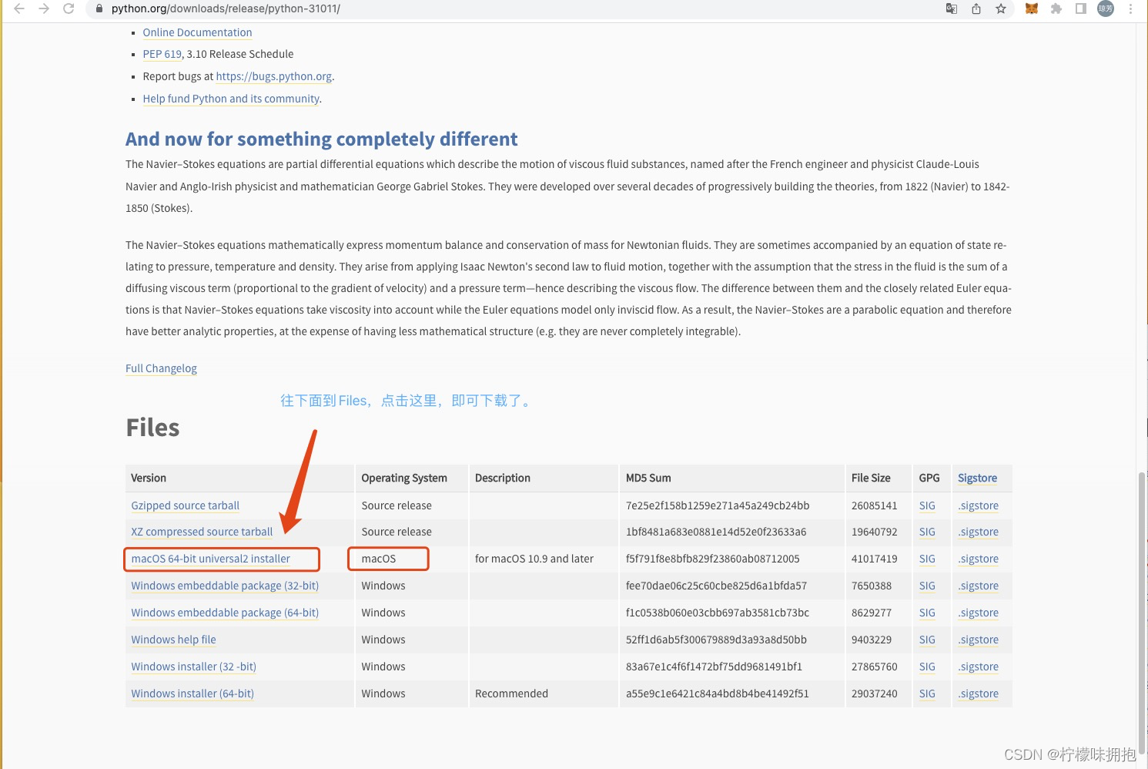1148x769 pixels.
Task: Open .sigstore for Windows help file
Action: click(979, 640)
